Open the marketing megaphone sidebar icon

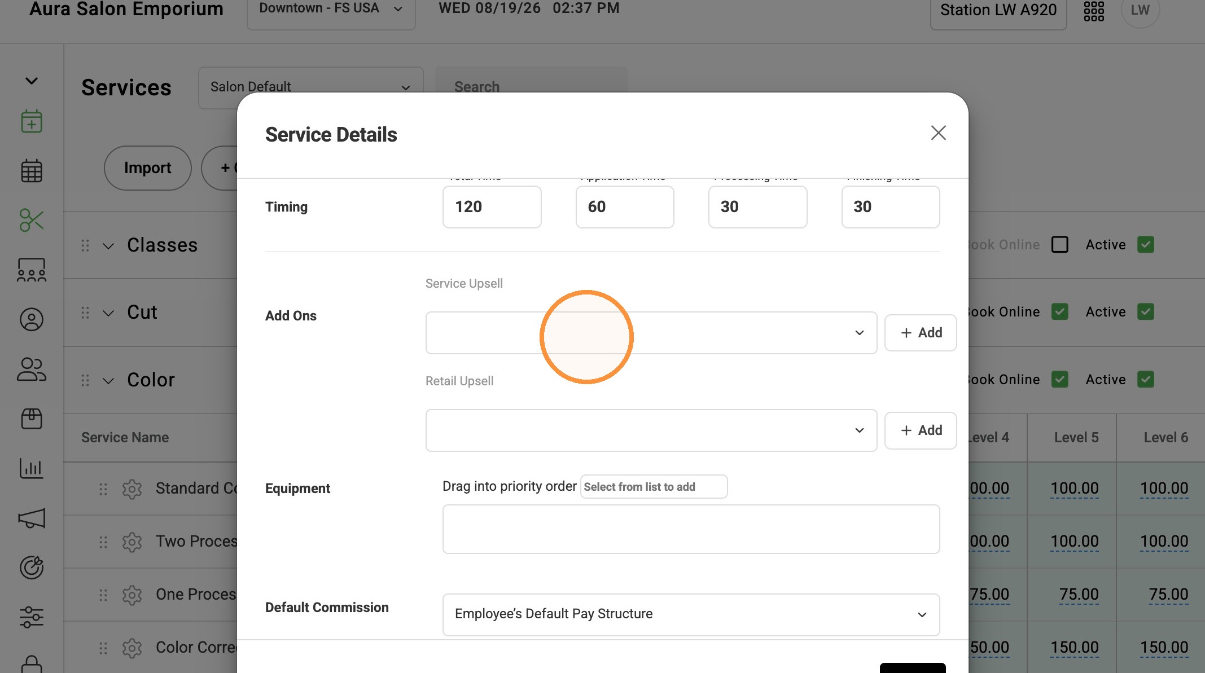click(32, 518)
